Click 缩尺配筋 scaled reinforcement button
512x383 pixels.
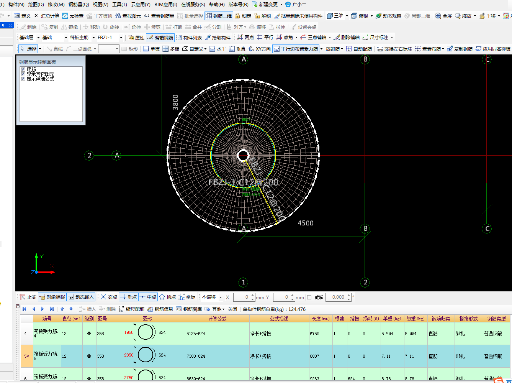(x=132, y=309)
